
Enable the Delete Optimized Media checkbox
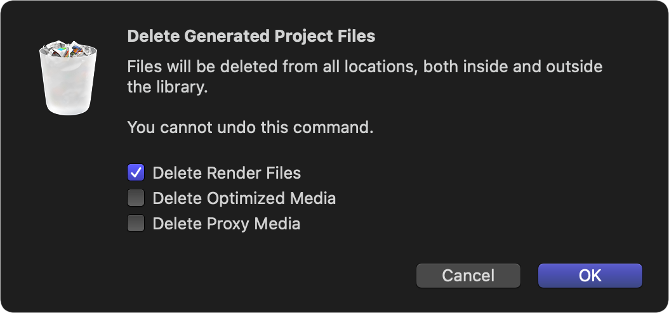(x=136, y=198)
